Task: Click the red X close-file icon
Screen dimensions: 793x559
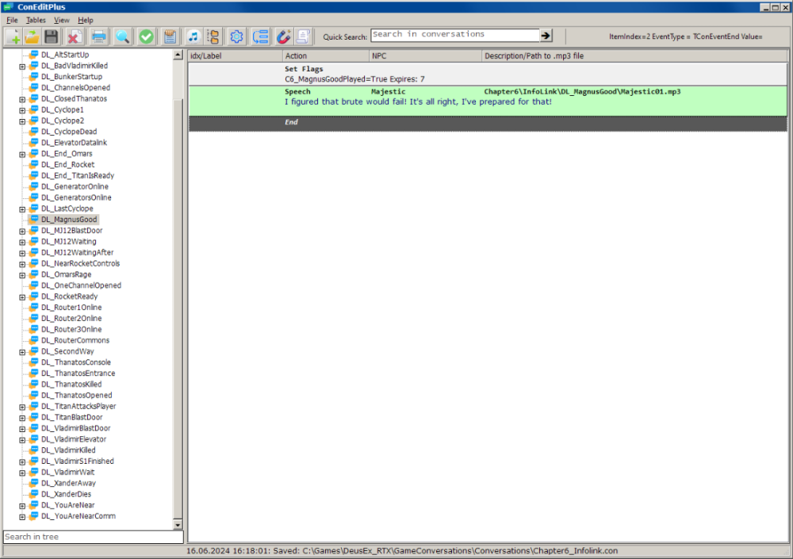Action: point(75,36)
